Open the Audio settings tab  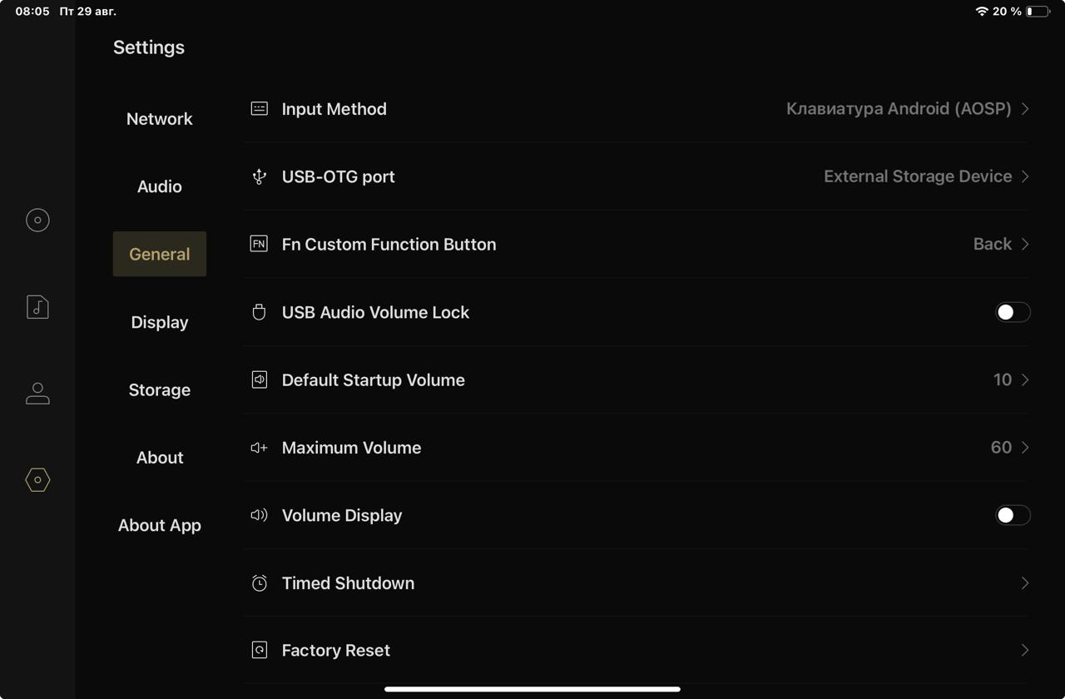(160, 186)
